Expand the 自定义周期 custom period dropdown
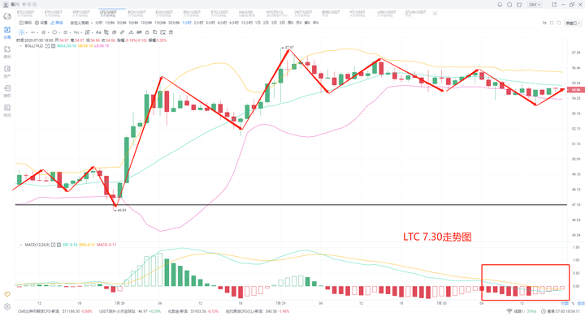Viewport: 585px width, 316px height. pyautogui.click(x=81, y=23)
